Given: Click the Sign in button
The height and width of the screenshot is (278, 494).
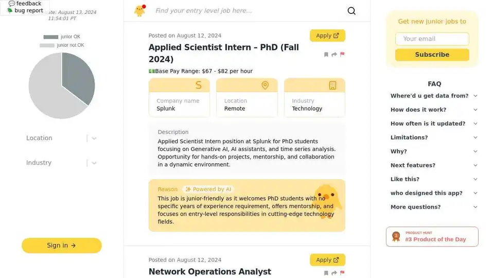Looking at the screenshot, I should pyautogui.click(x=62, y=246).
